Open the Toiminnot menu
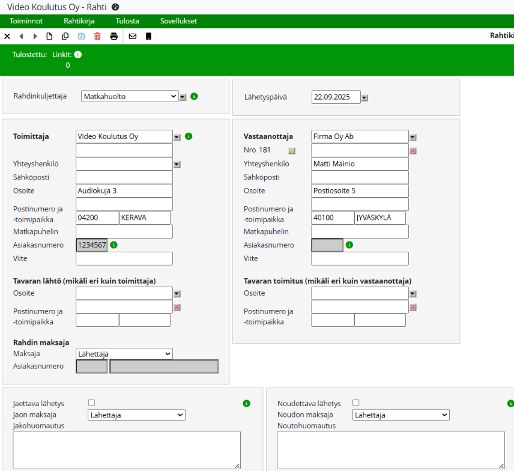 [x=26, y=21]
